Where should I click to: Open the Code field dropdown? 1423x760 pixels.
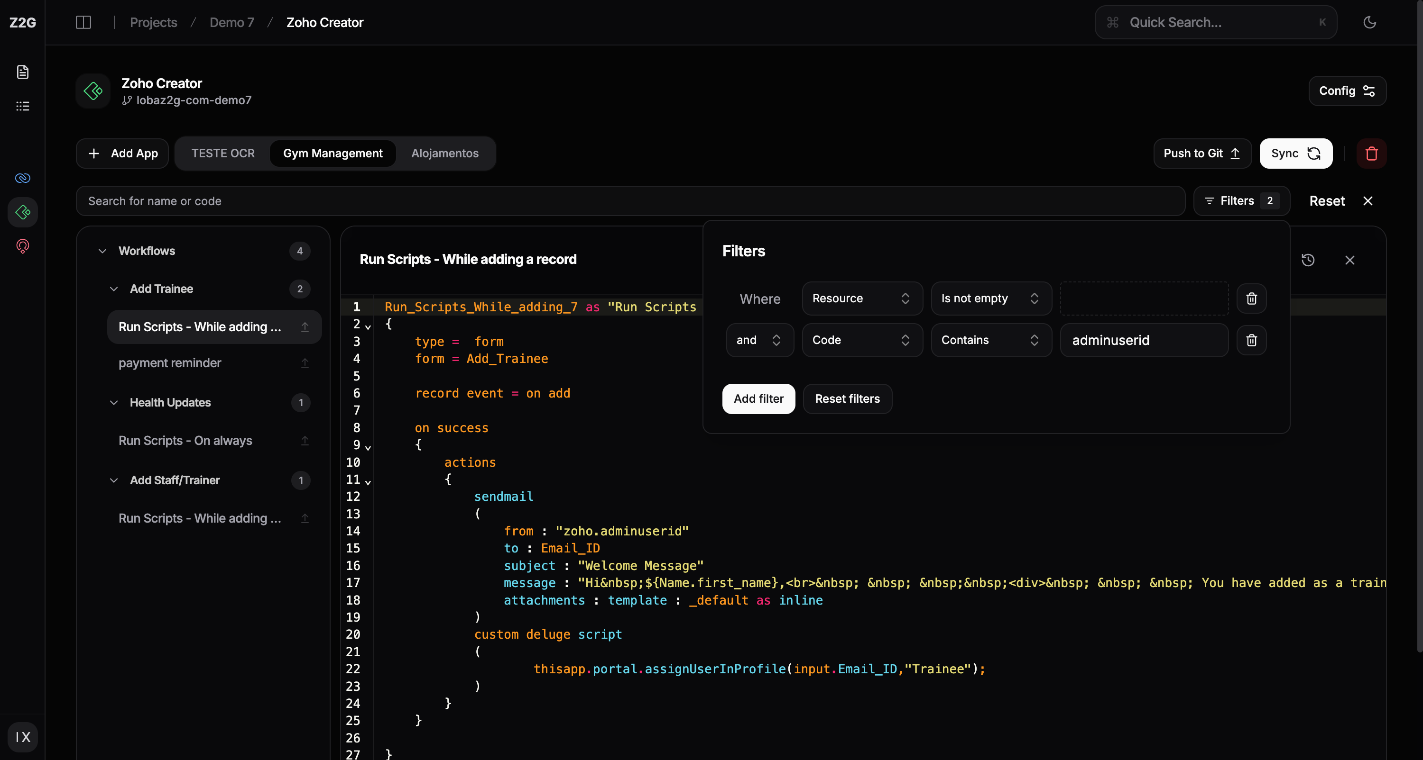click(x=862, y=340)
